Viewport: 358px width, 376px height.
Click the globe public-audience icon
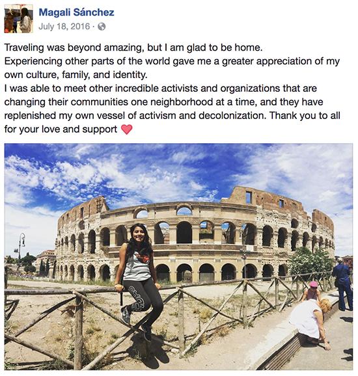click(x=102, y=27)
